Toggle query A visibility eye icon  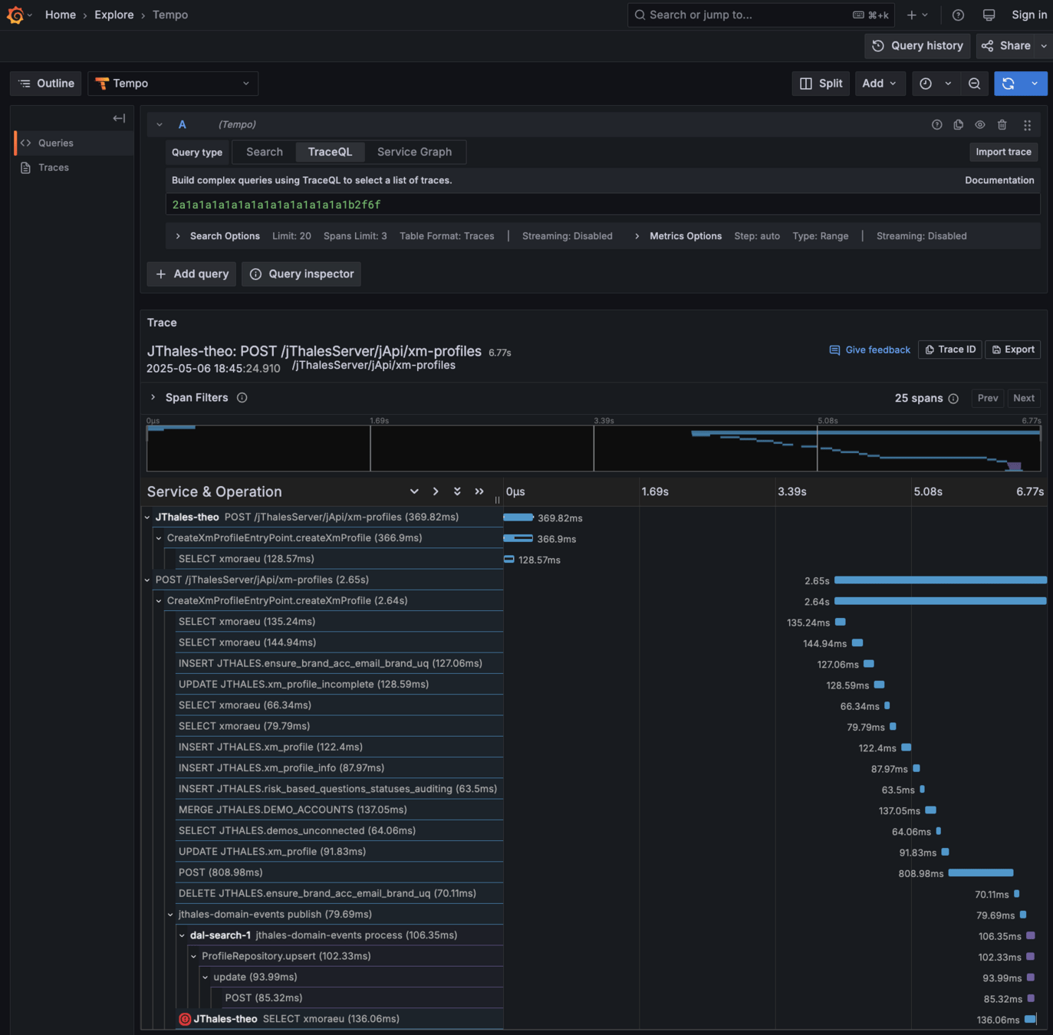(980, 125)
